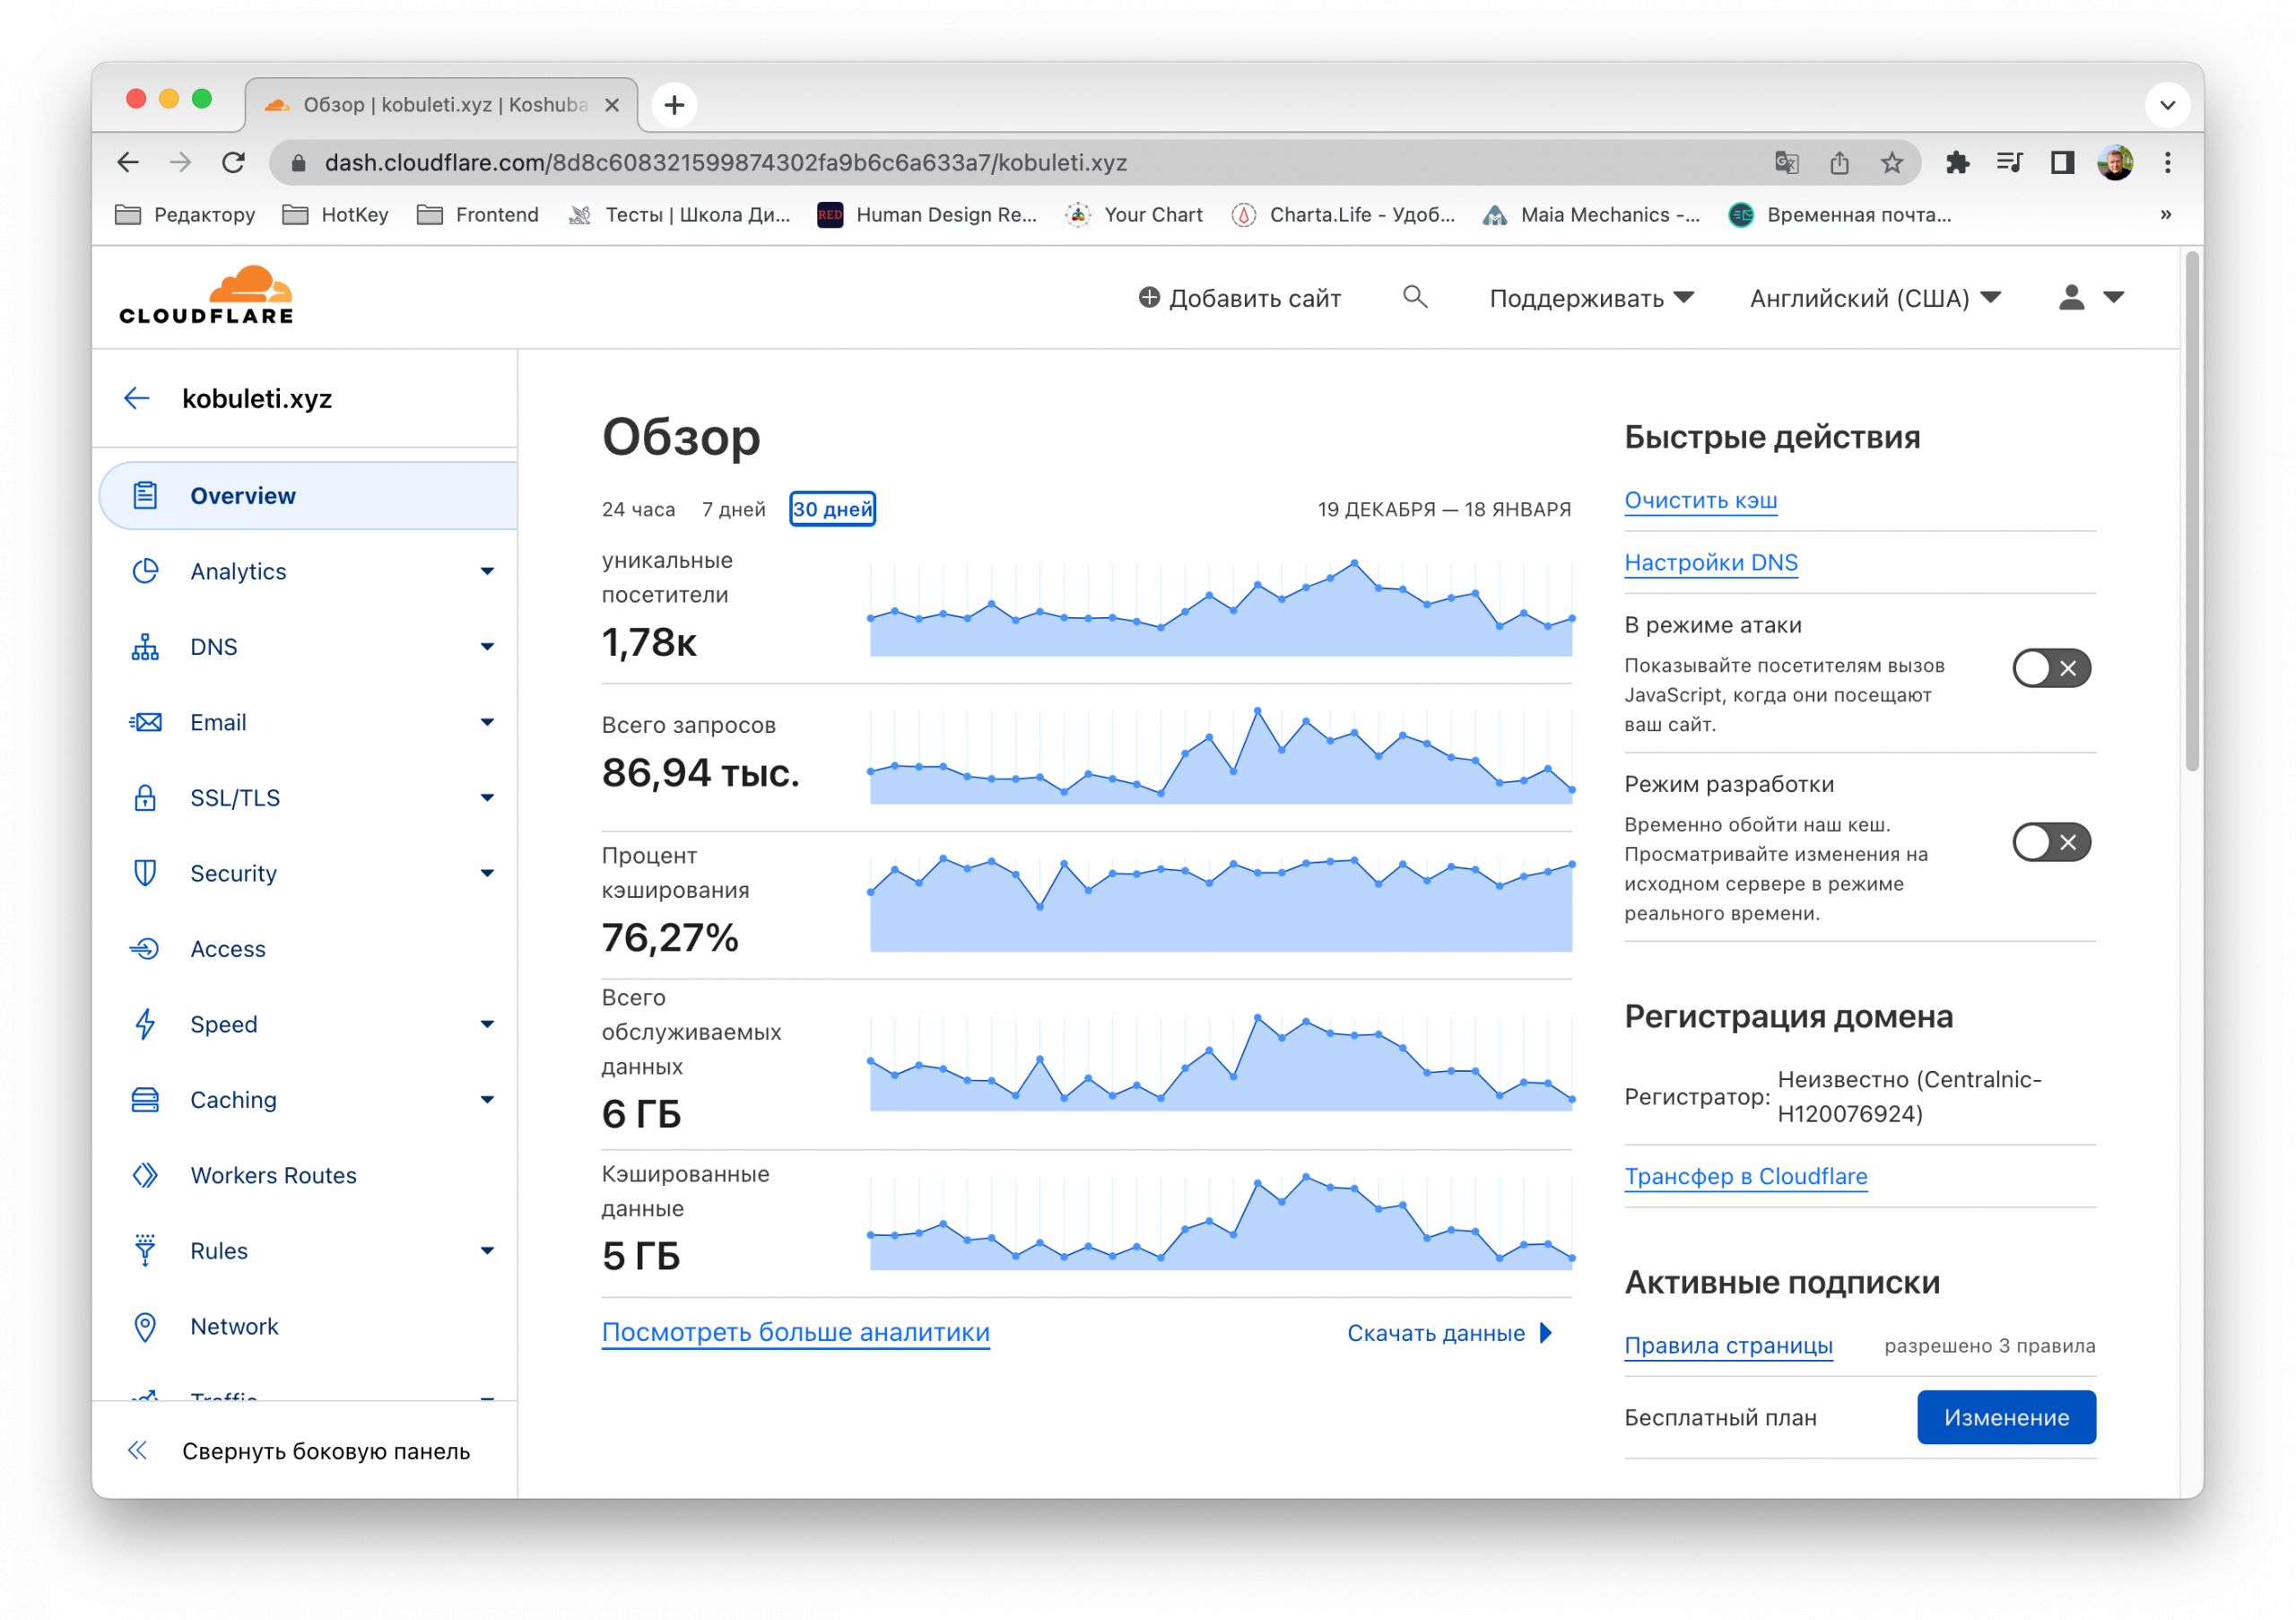Expand the Rules sidebar section arrow
This screenshot has height=1620, width=2296.
[487, 1251]
